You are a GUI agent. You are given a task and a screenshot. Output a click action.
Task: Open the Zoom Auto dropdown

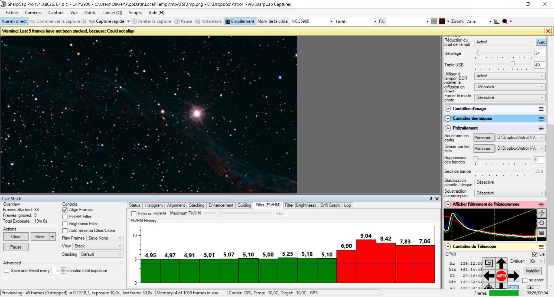pyautogui.click(x=479, y=22)
